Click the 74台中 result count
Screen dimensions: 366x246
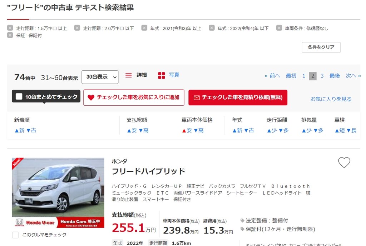click(x=25, y=77)
